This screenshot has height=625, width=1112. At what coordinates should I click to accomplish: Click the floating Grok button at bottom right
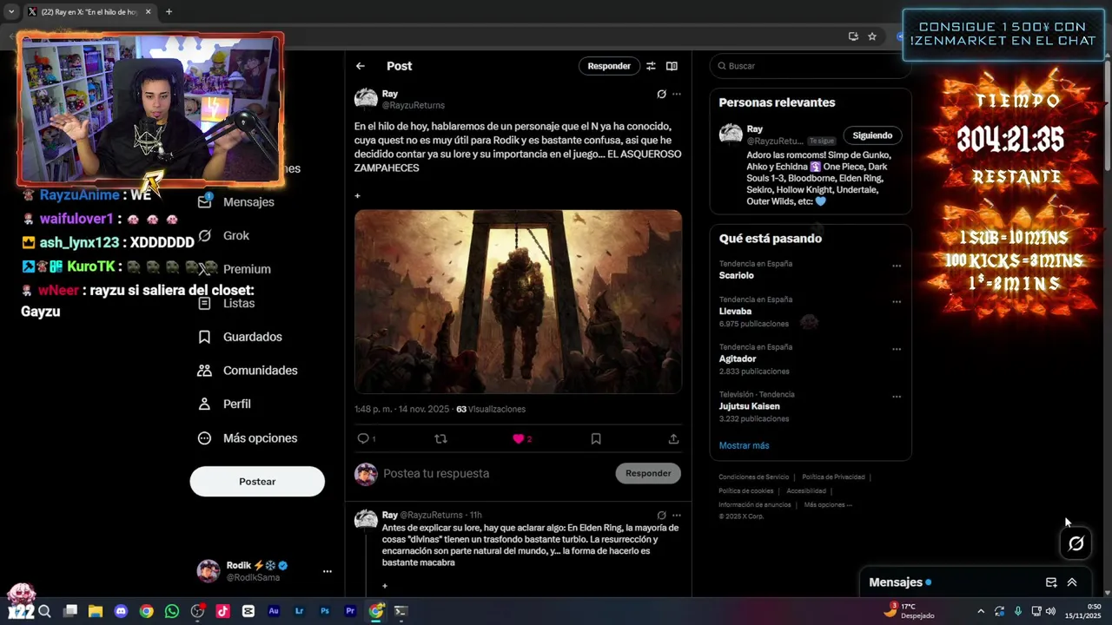[x=1076, y=543]
